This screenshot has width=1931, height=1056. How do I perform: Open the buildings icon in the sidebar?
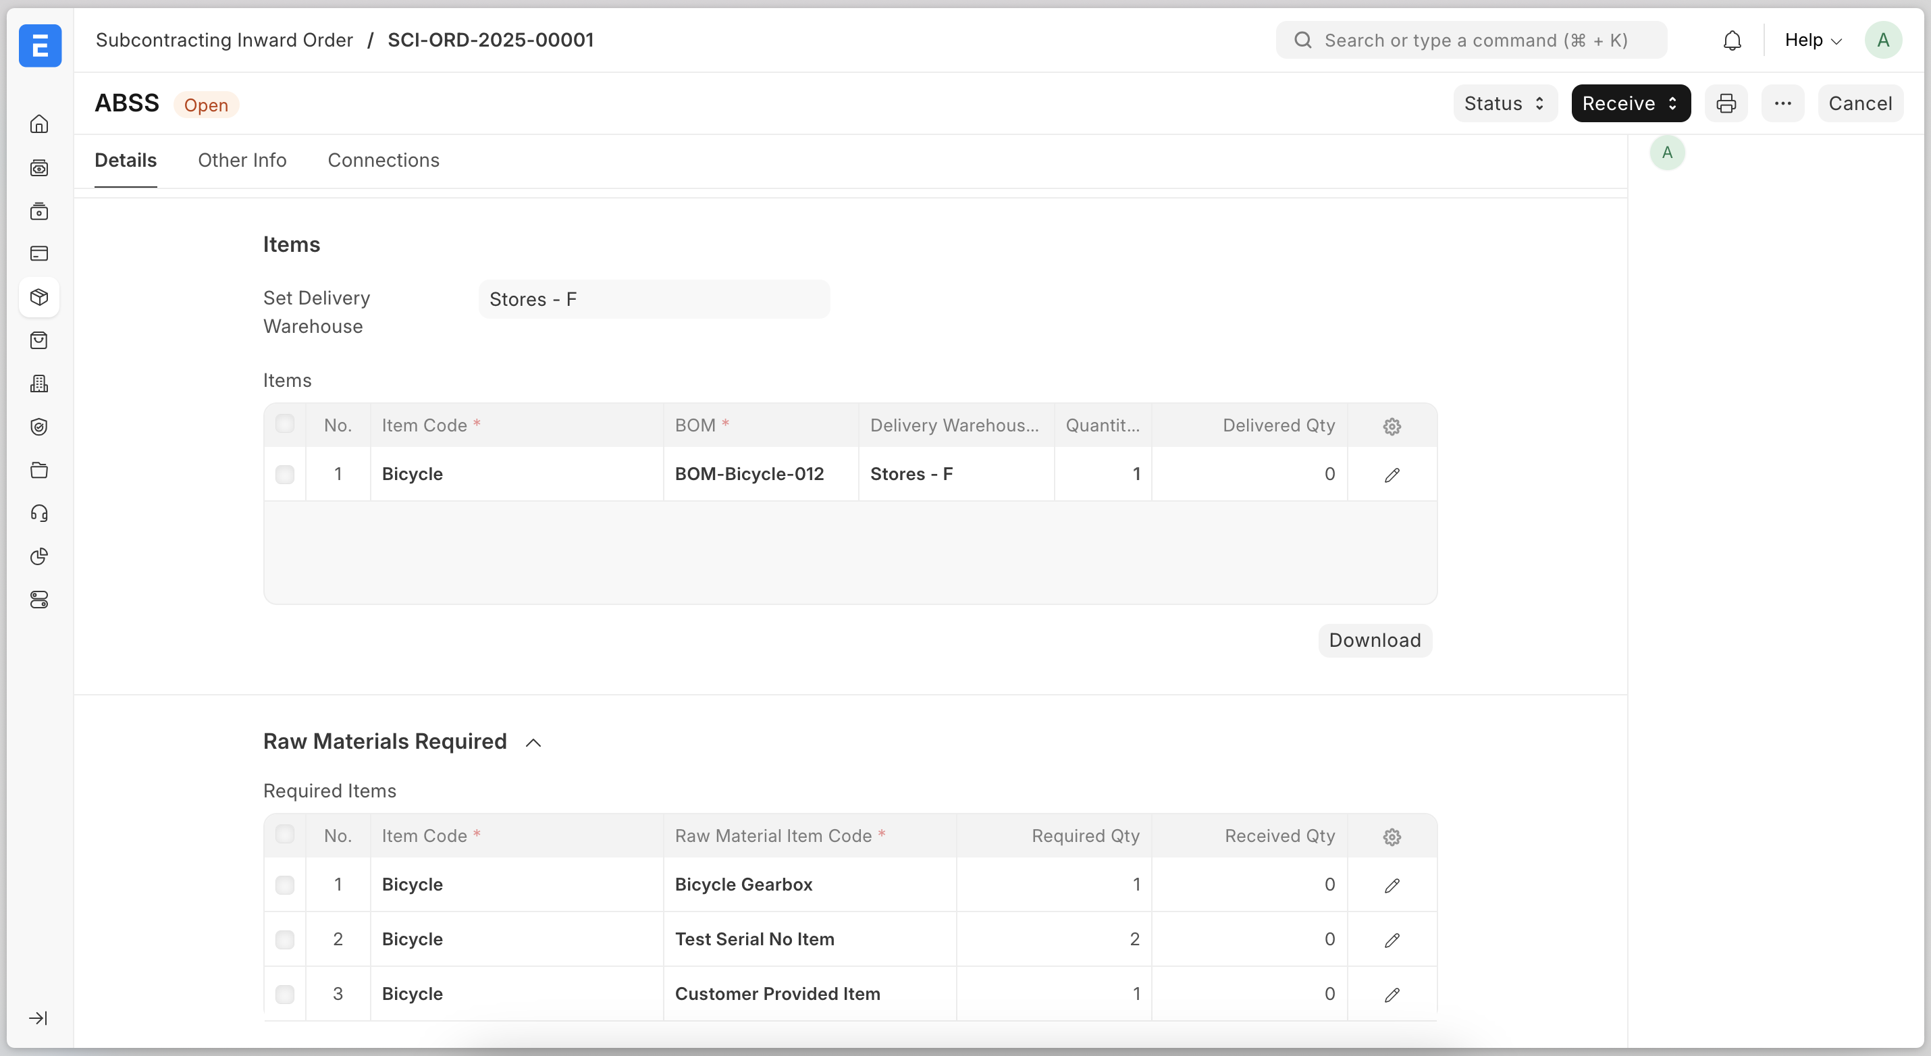pos(39,384)
